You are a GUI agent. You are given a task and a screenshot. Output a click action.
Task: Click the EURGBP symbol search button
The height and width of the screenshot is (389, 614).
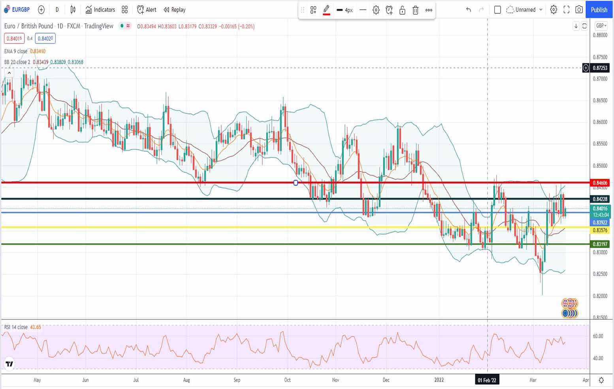point(17,9)
